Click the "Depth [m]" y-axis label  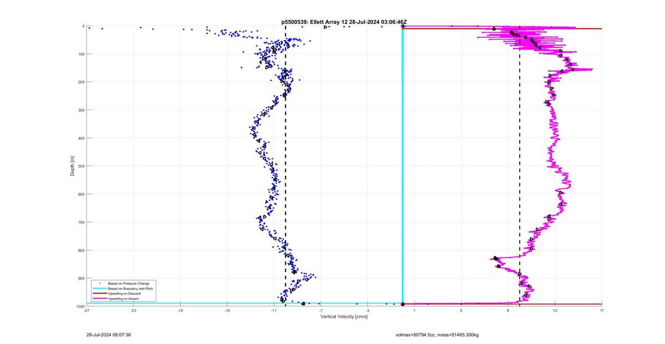coord(72,166)
